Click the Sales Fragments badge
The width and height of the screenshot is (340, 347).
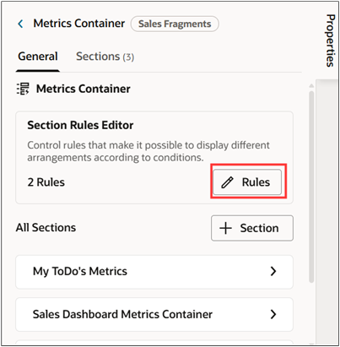175,24
